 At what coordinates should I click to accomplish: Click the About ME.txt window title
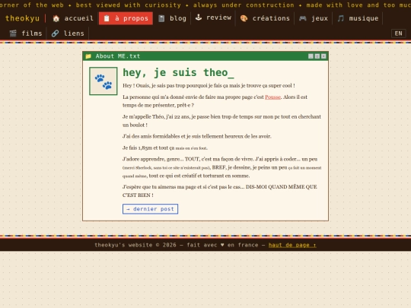click(x=118, y=56)
